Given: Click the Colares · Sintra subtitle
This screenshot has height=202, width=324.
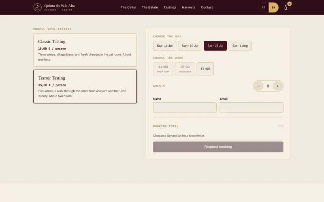Looking at the screenshot, I should click(x=58, y=10).
